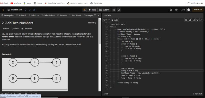The height and width of the screenshot is (98, 205).
Task: Click the bookmark icon in code toolbar
Action: [x=190, y=20]
